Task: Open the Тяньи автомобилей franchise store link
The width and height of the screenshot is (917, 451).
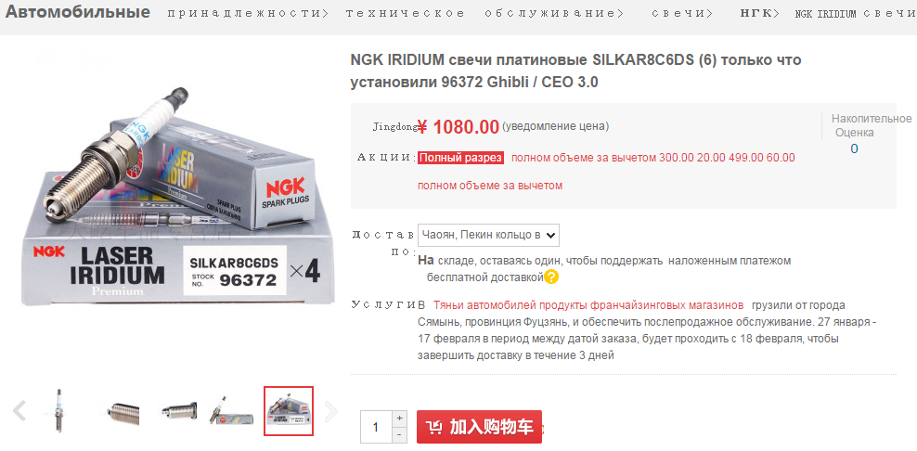Action: pyautogui.click(x=588, y=305)
